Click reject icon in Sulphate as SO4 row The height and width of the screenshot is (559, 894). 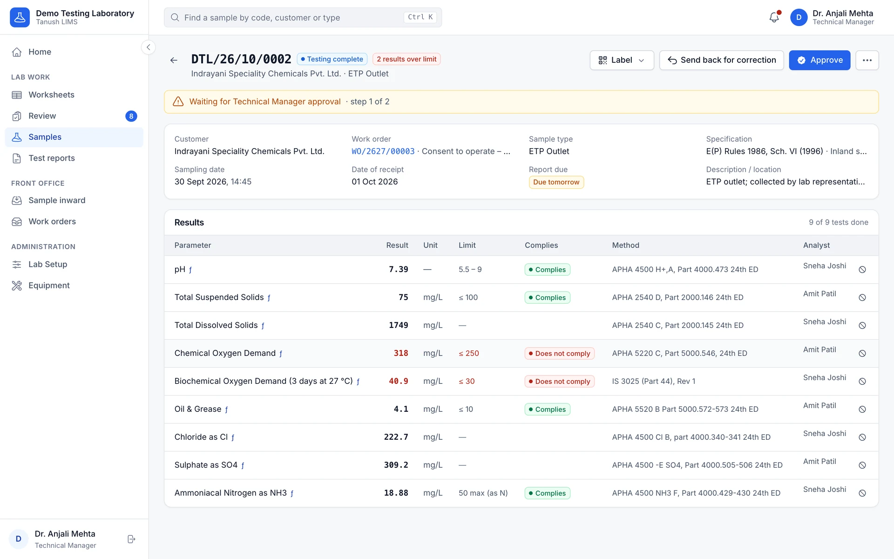(x=862, y=465)
